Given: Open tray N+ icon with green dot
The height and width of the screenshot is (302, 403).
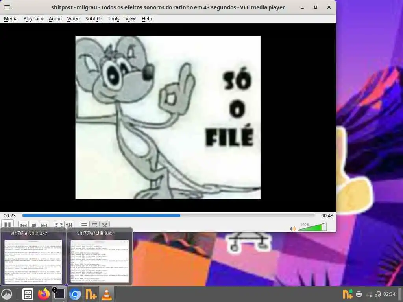Looking at the screenshot, I should 348,294.
